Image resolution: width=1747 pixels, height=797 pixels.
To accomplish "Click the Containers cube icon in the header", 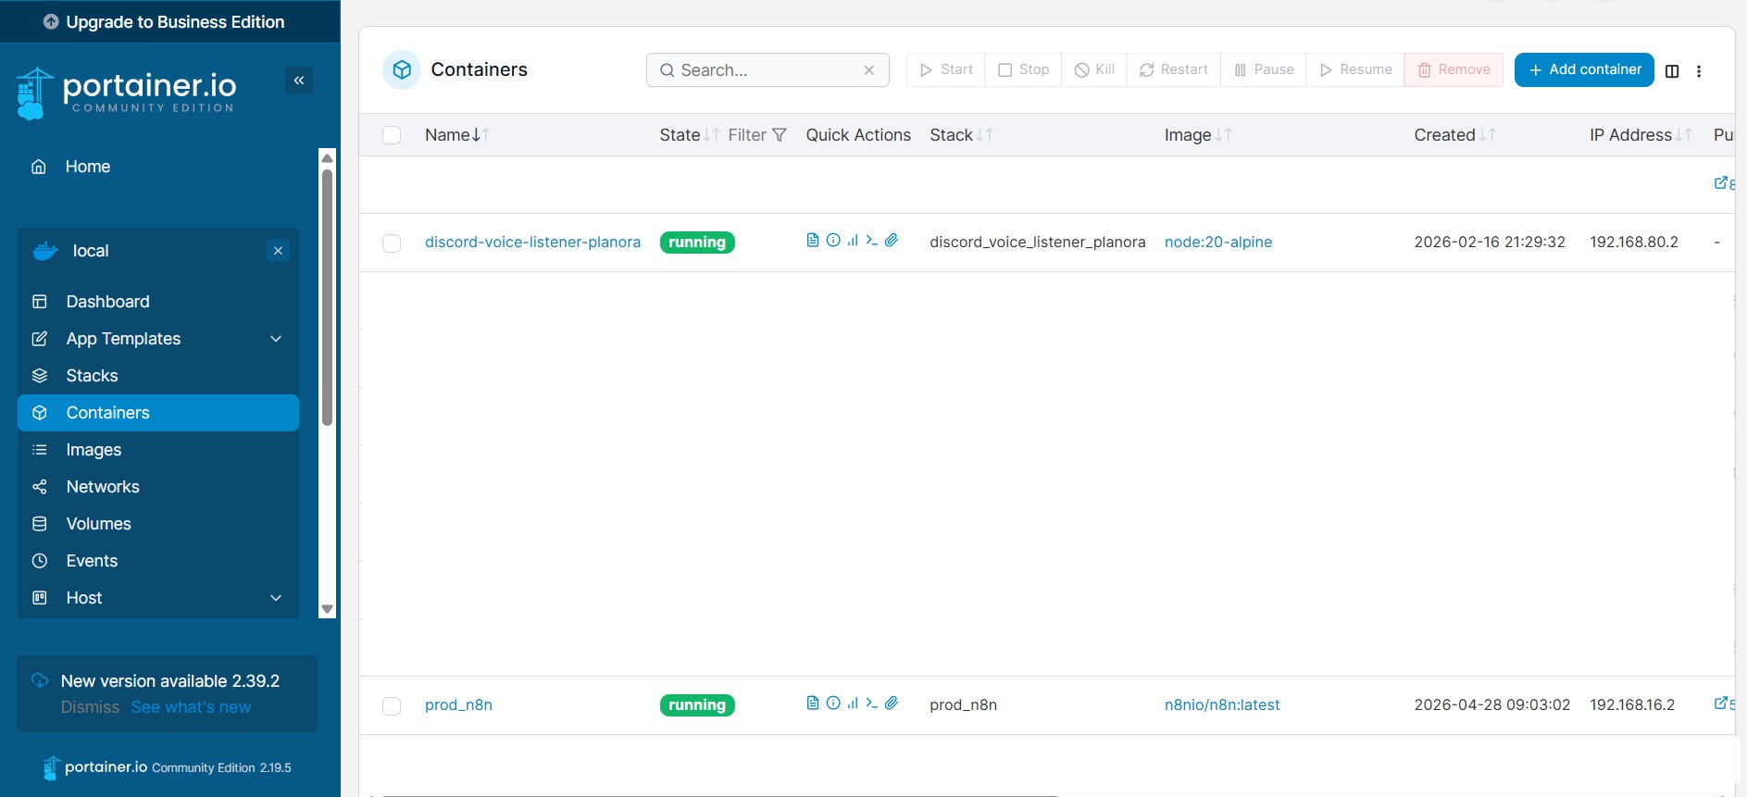I will (402, 69).
